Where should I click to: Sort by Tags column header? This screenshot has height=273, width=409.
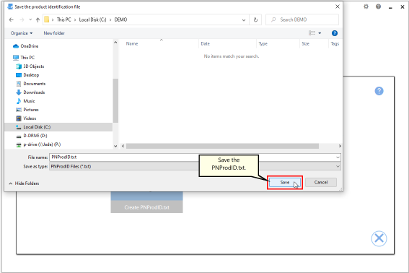point(335,43)
